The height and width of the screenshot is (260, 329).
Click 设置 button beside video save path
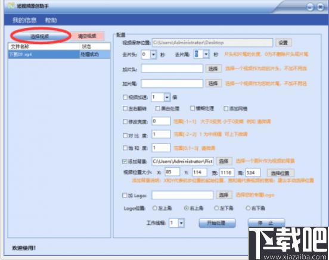pos(283,42)
